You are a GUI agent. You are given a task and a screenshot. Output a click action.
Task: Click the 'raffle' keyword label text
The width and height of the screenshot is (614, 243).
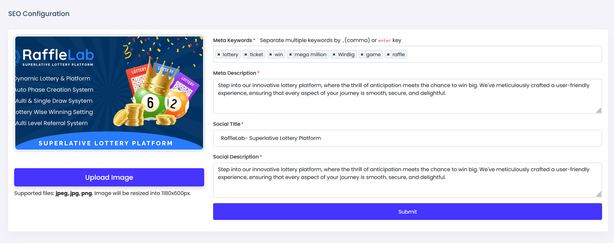pos(398,54)
